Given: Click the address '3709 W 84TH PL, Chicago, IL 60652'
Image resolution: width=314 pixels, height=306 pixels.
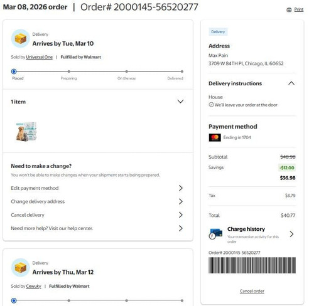Looking at the screenshot, I should coord(246,63).
